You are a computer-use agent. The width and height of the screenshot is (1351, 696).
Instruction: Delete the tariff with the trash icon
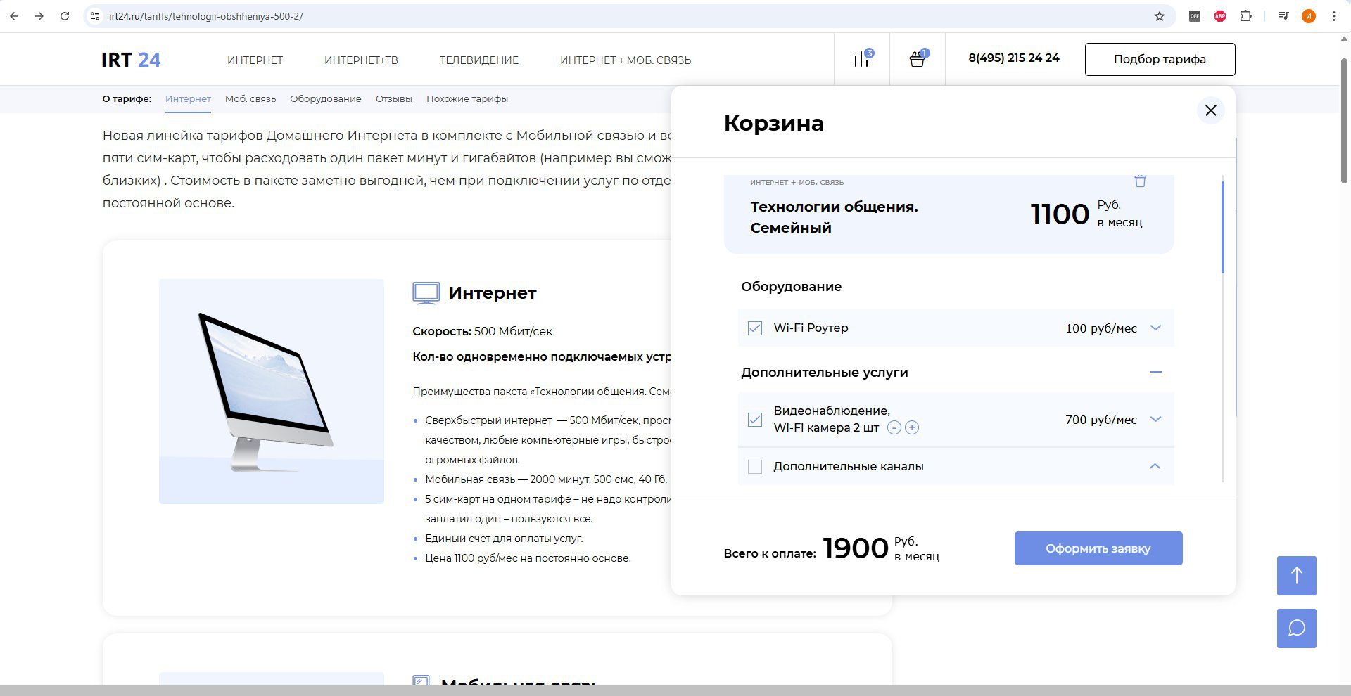point(1141,181)
